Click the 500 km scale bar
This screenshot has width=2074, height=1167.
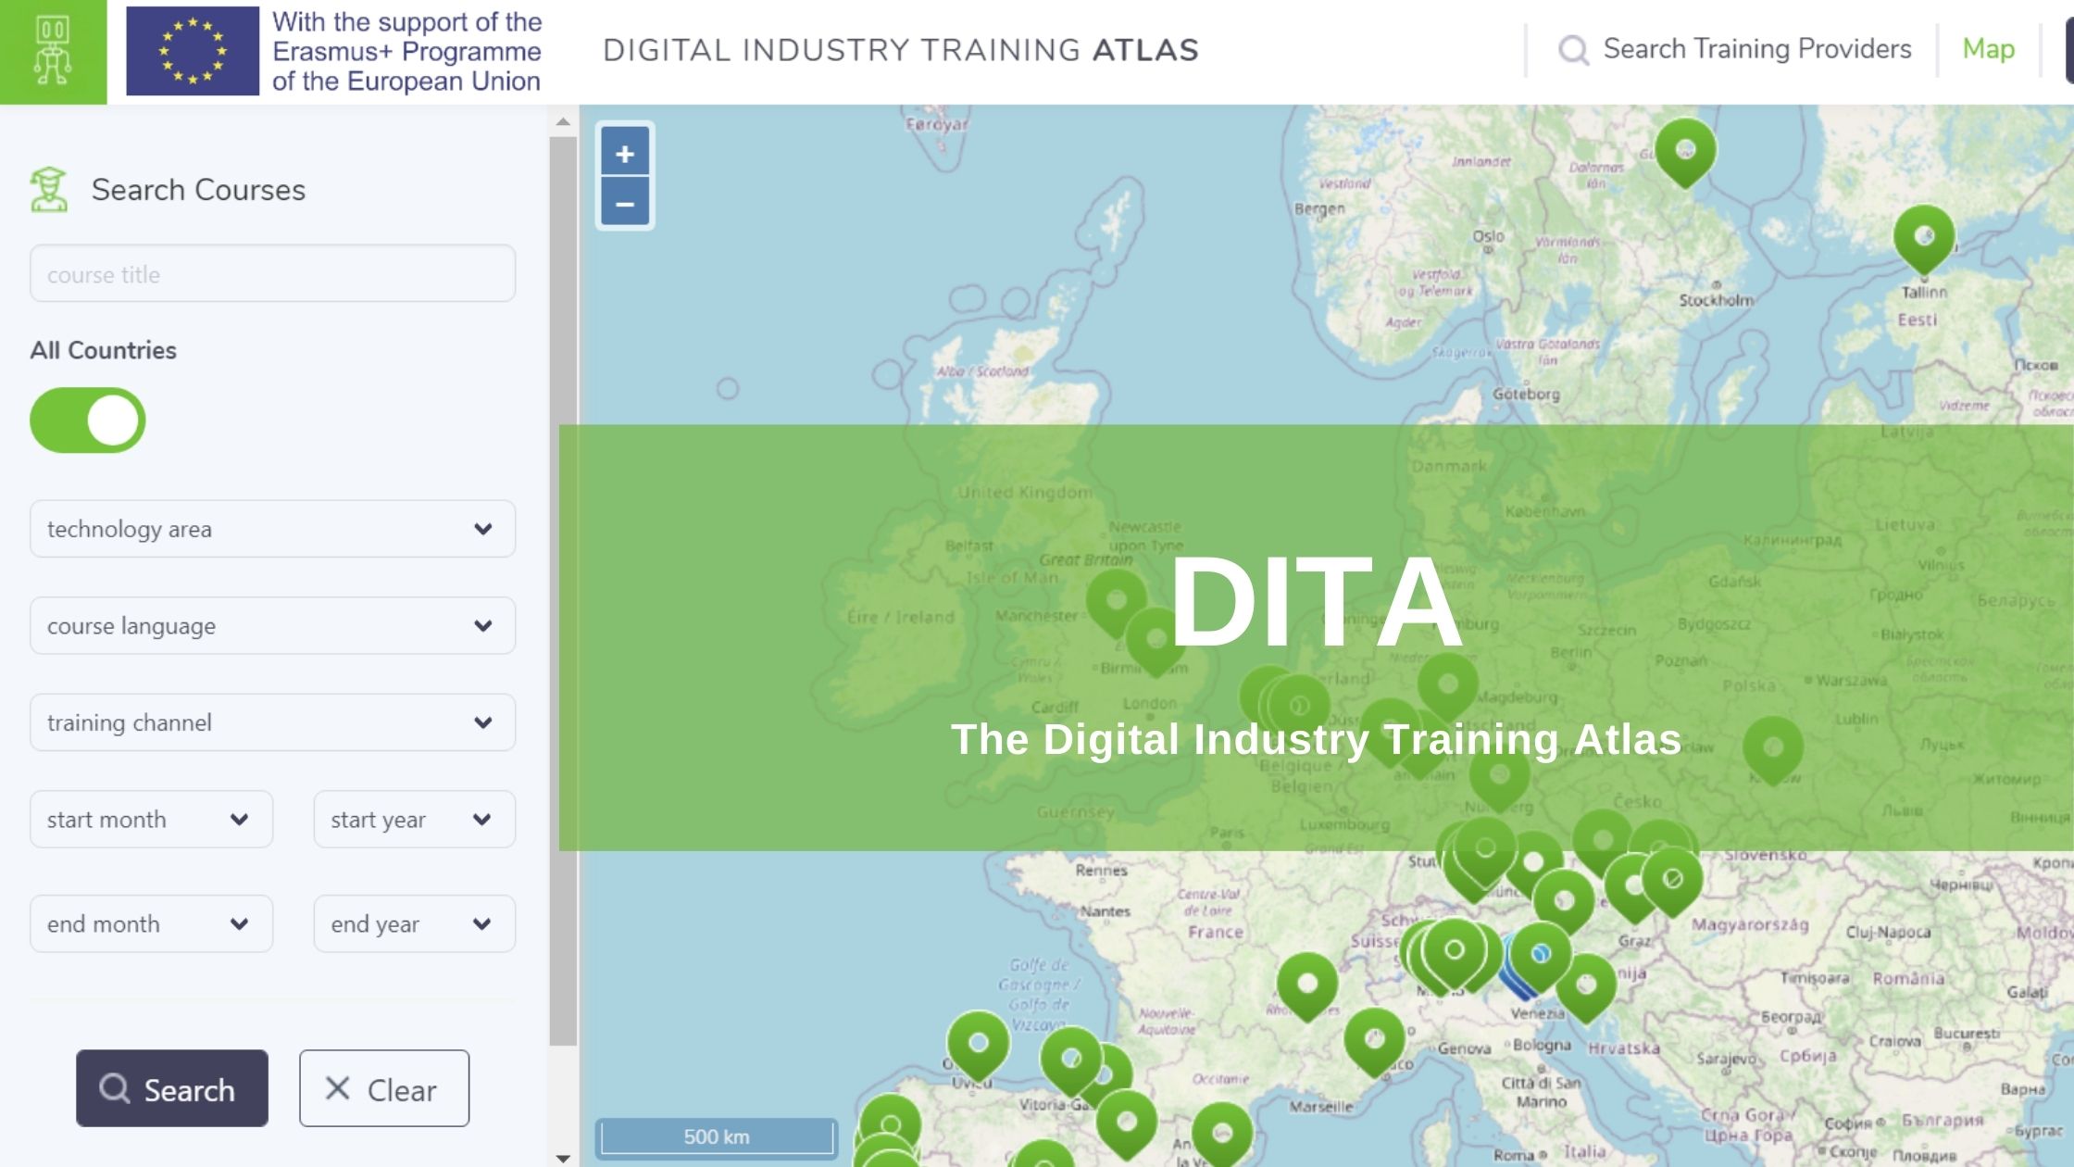pyautogui.click(x=717, y=1137)
